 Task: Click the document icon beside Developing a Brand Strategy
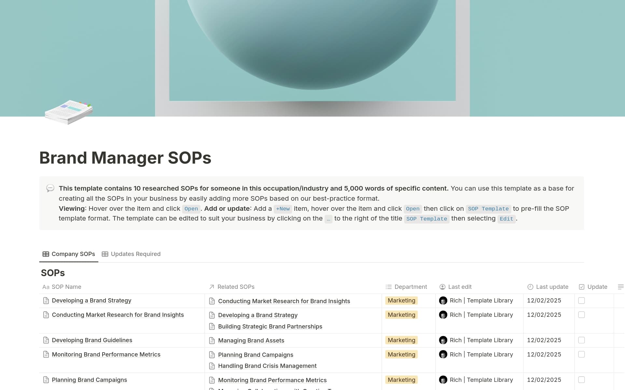click(46, 301)
